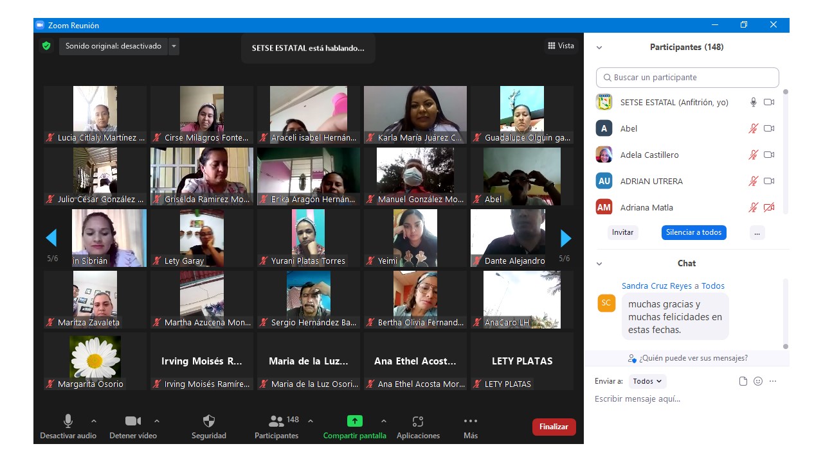
Task: Click ADRIAN UTRERA's camera icon
Action: 769,181
